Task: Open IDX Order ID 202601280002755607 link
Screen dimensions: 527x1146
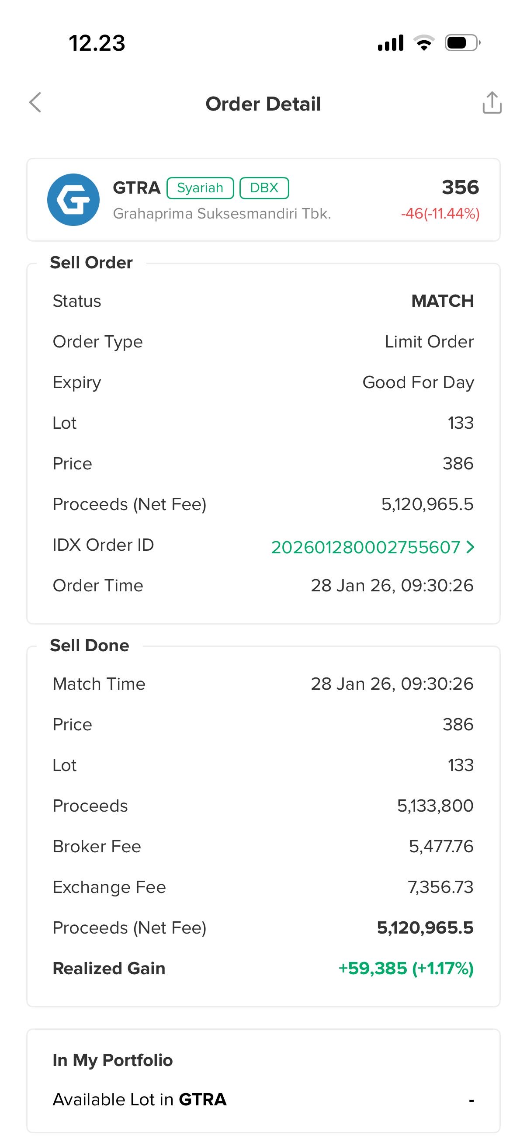Action: (x=365, y=547)
